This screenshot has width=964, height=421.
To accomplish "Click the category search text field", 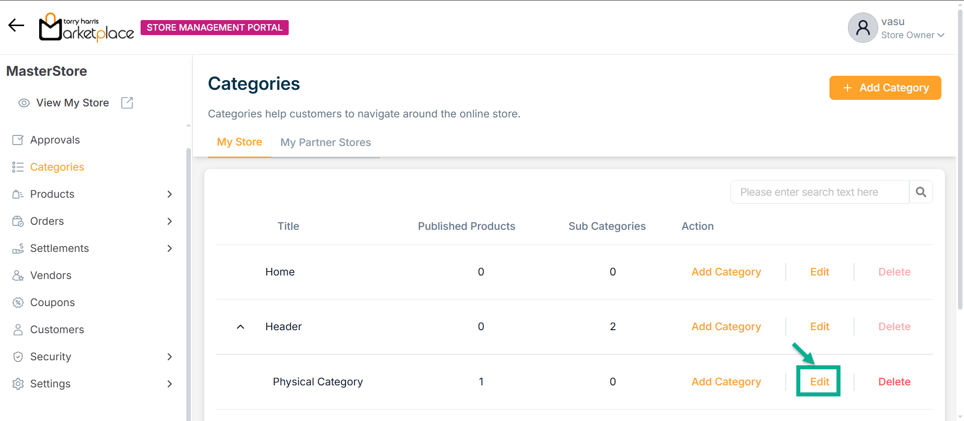I will pyautogui.click(x=819, y=192).
